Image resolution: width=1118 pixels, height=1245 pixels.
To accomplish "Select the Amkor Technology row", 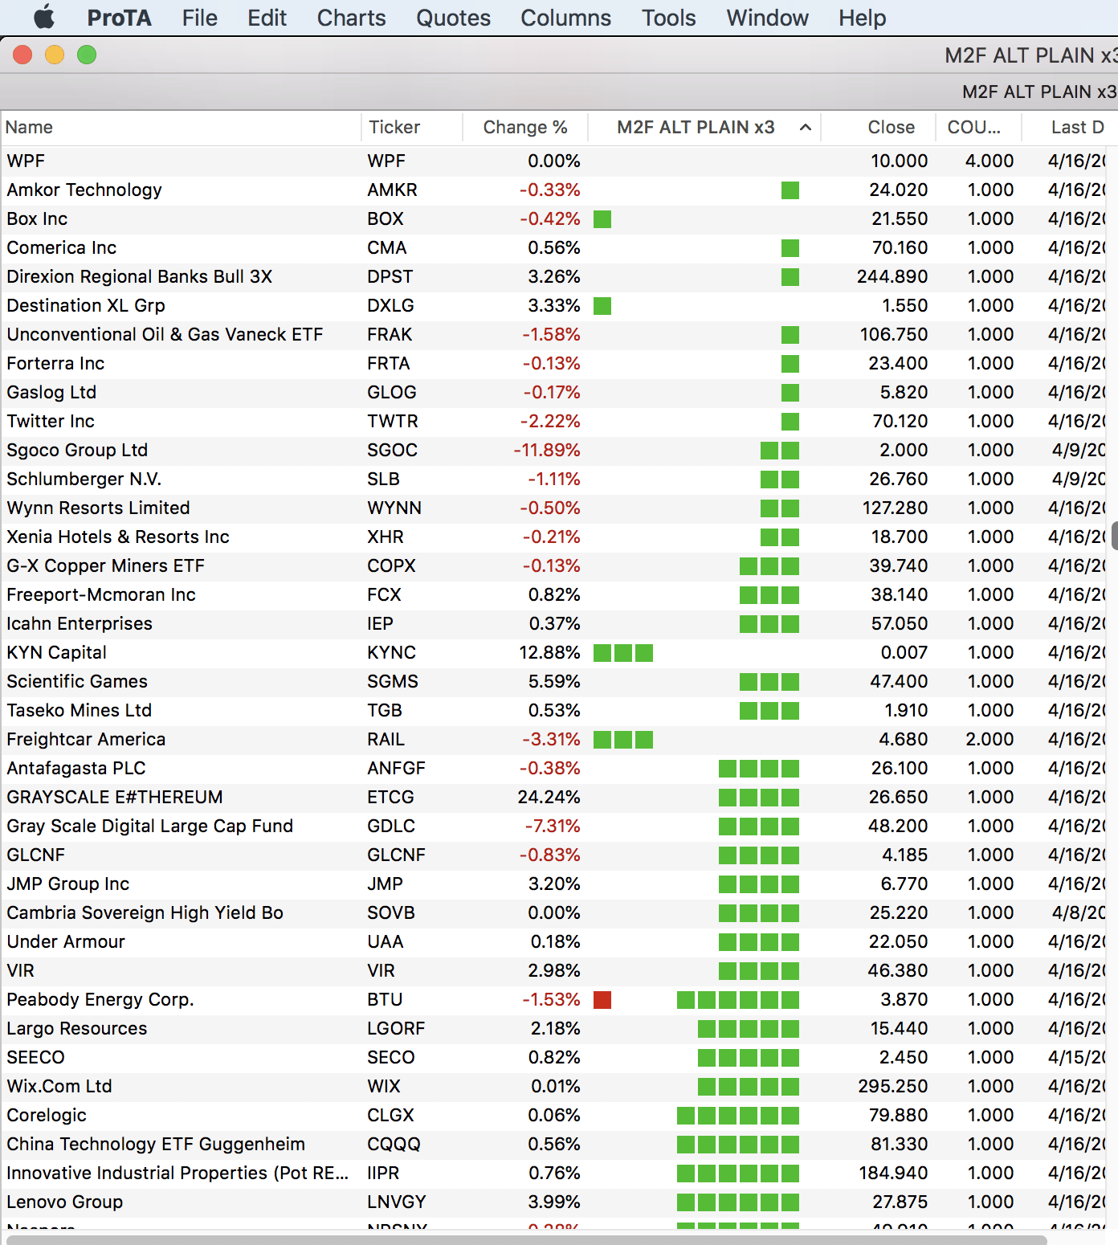I will point(554,190).
